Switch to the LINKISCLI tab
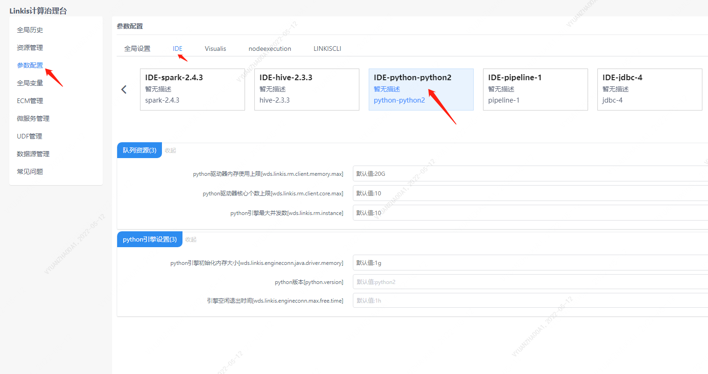The width and height of the screenshot is (708, 374). (x=327, y=48)
